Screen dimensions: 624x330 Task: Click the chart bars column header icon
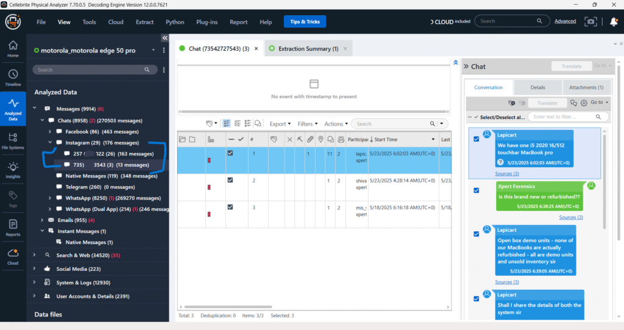tap(211, 139)
